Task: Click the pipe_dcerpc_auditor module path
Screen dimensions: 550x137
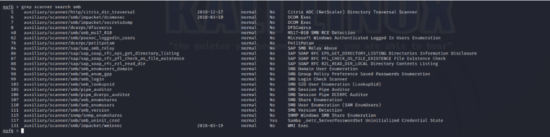Action: click(x=77, y=95)
